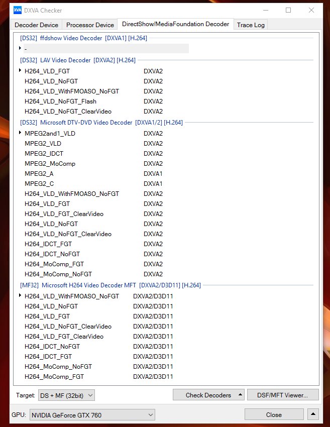This screenshot has height=427, width=330.
Task: Switch to the Processor Device tab
Action: click(x=90, y=25)
